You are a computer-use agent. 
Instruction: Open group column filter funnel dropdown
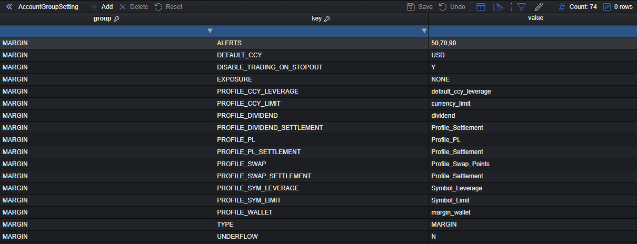click(x=210, y=31)
